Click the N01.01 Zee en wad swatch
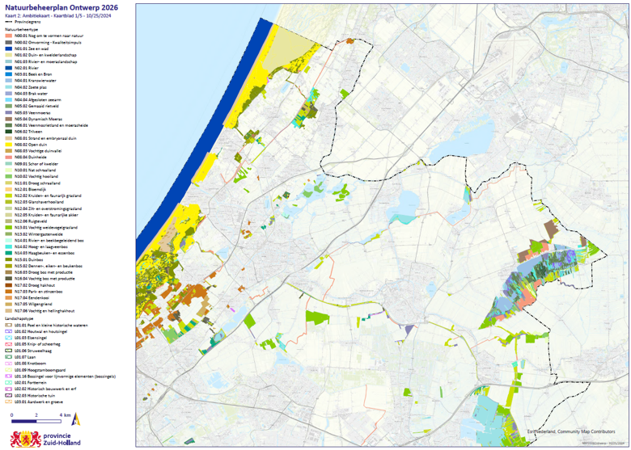 click(x=9, y=48)
